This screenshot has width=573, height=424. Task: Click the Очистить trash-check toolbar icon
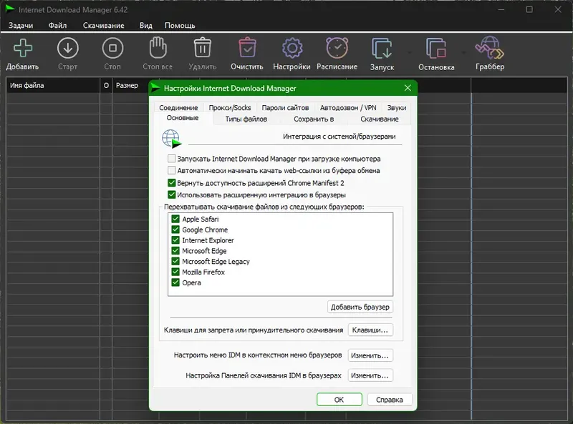click(247, 48)
